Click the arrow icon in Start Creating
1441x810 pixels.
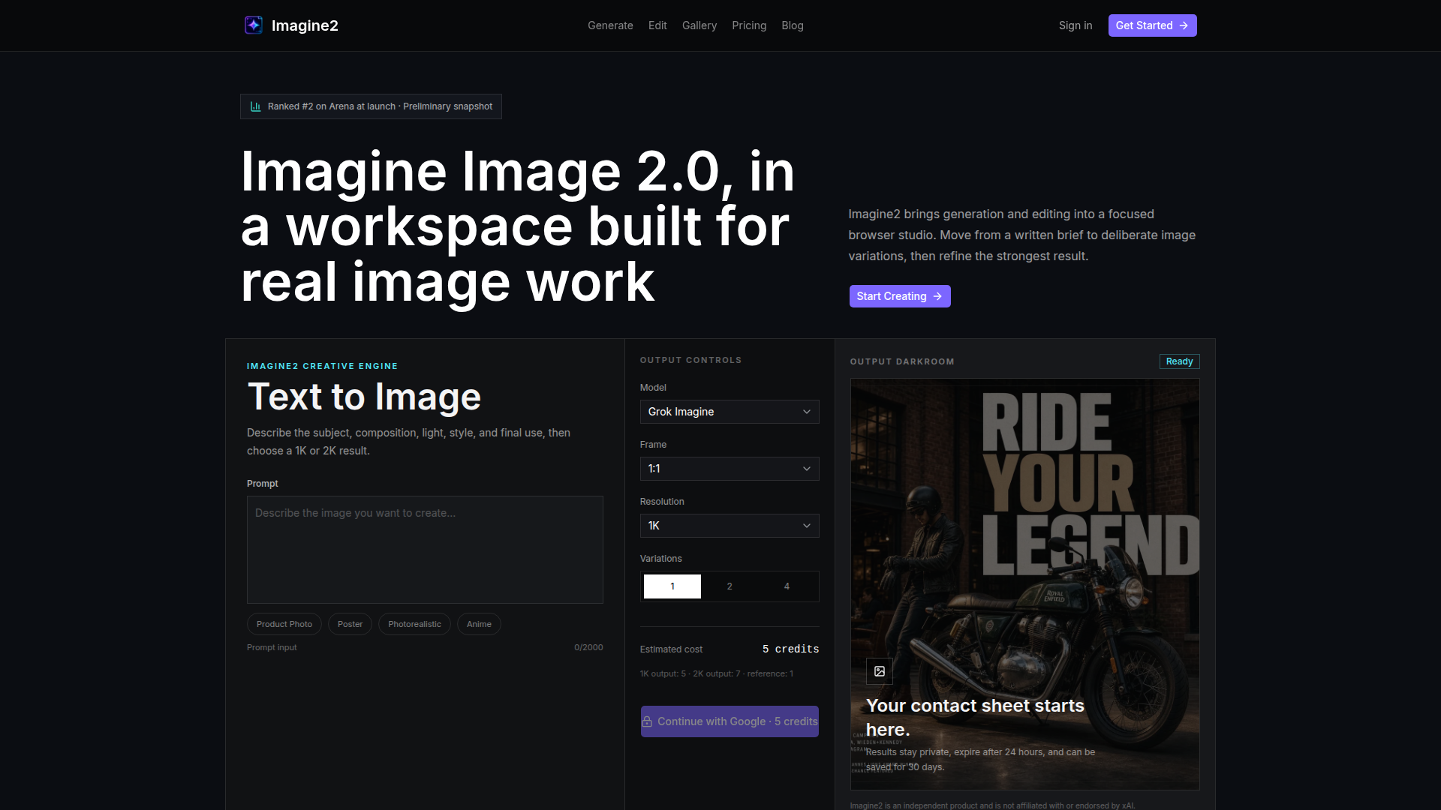coord(937,296)
